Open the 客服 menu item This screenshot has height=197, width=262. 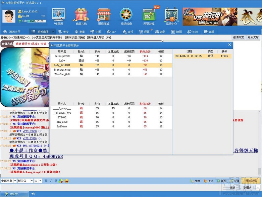[209, 32]
